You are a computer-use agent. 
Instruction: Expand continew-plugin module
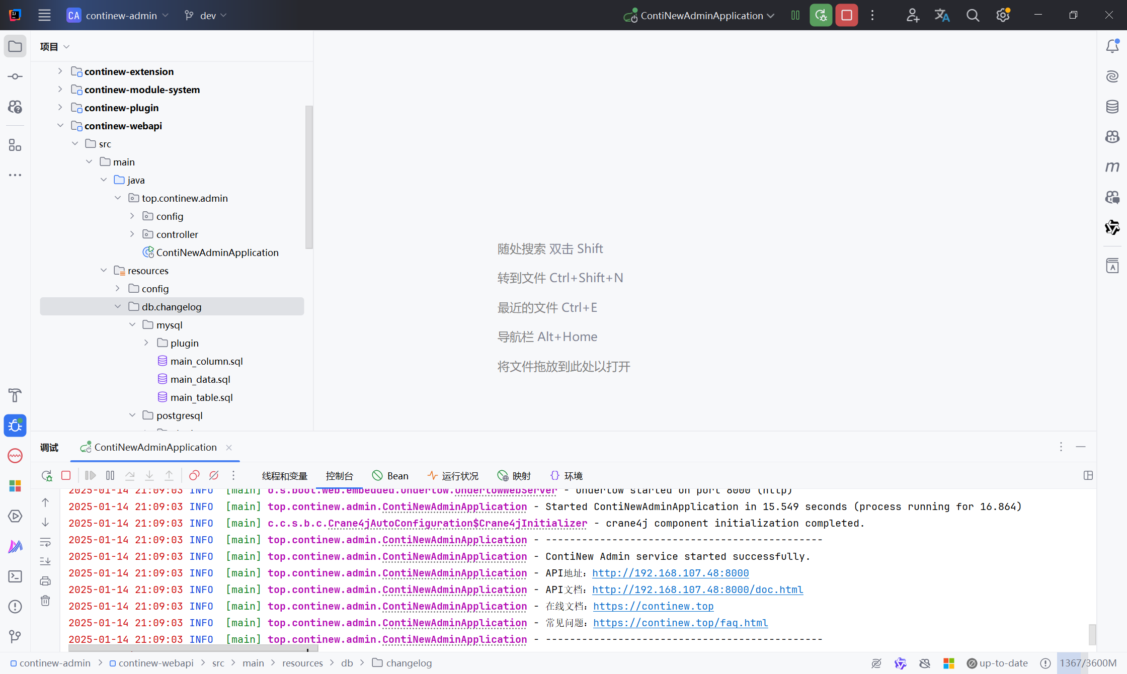click(x=60, y=107)
